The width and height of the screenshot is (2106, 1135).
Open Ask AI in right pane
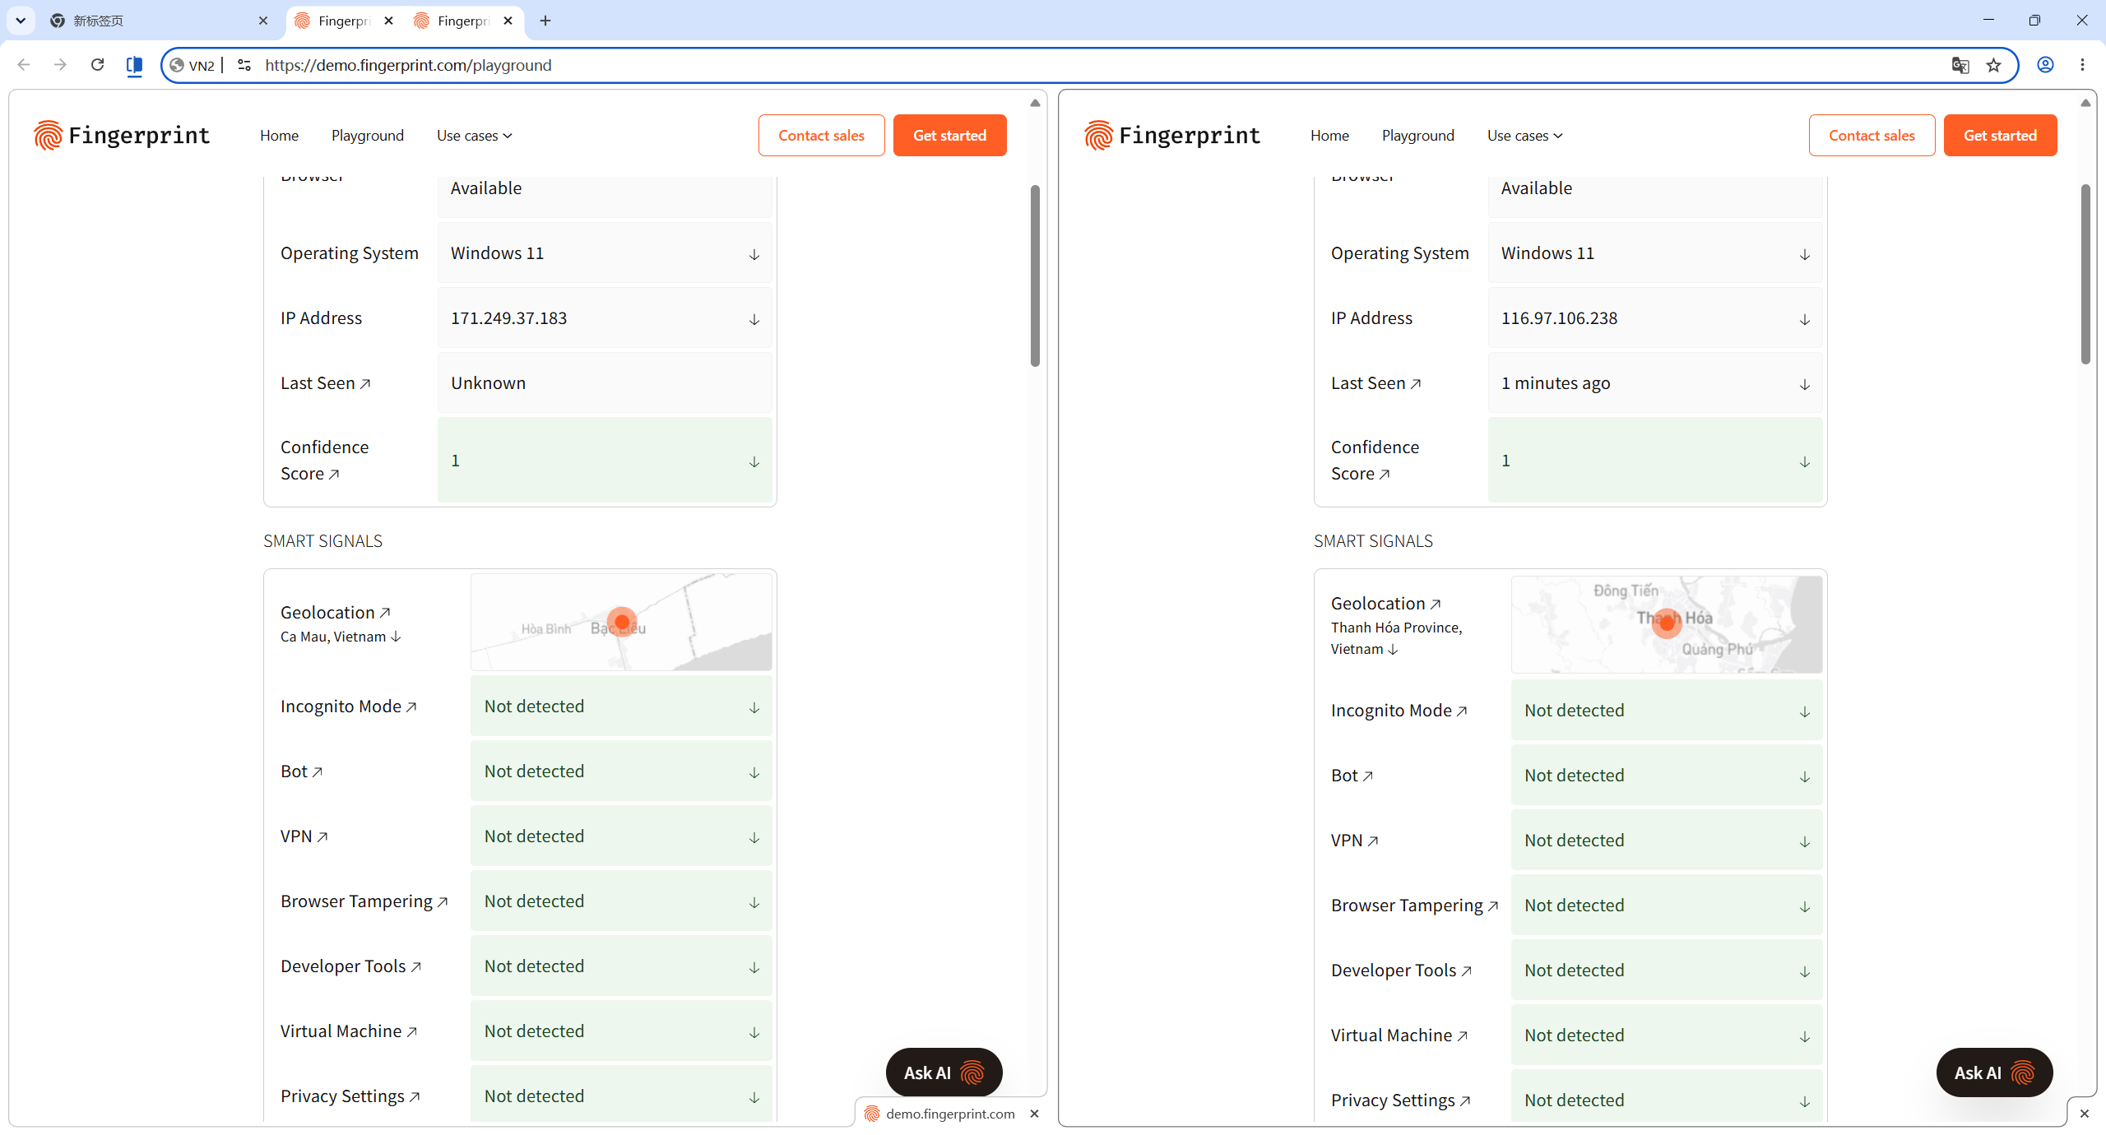coord(1994,1072)
